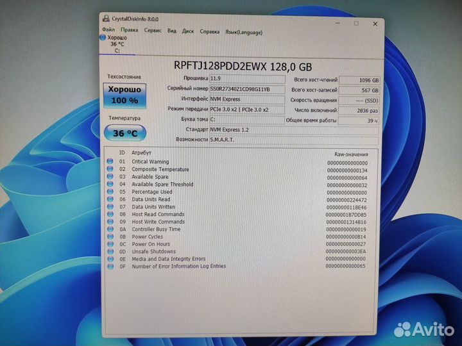Viewport: 462px width, 346px height.
Task: Click the power-on count value 2836 раз
Action: pyautogui.click(x=358, y=111)
